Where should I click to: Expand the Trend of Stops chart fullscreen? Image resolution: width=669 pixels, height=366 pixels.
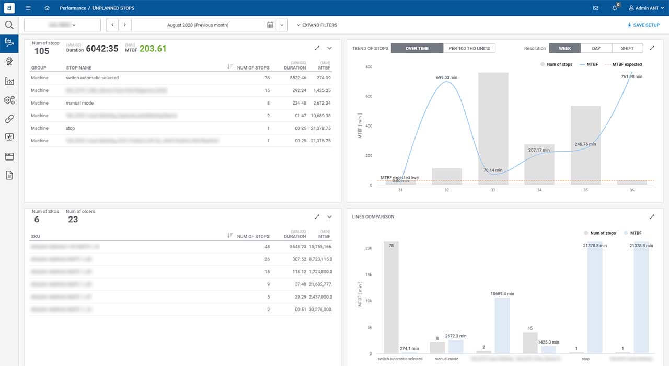click(652, 48)
